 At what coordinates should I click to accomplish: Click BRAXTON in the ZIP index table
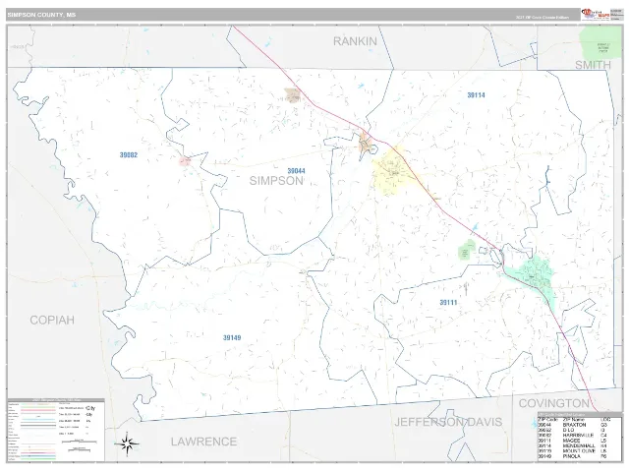click(574, 425)
